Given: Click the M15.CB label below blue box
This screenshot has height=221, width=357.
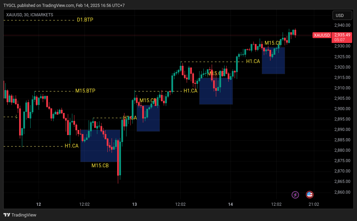Looking at the screenshot, I should pyautogui.click(x=100, y=166).
